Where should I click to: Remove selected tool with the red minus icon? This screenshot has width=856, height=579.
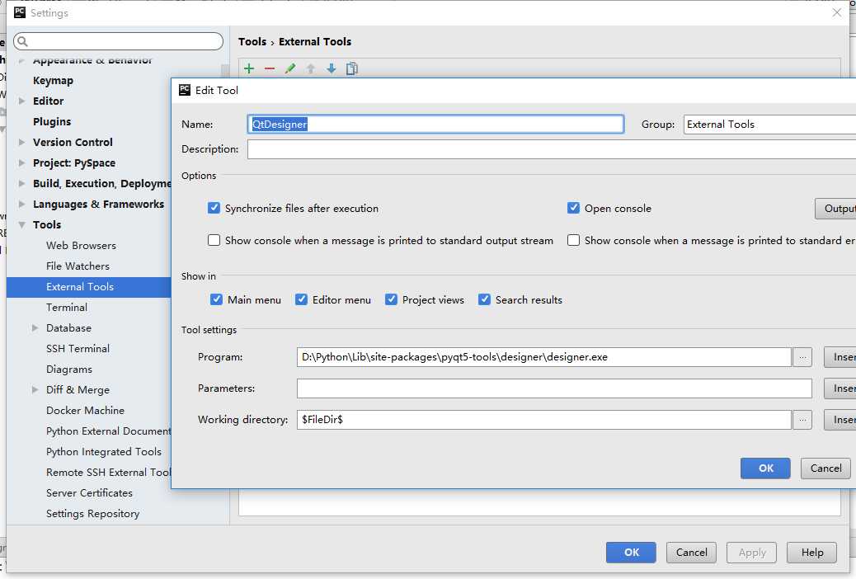point(270,68)
